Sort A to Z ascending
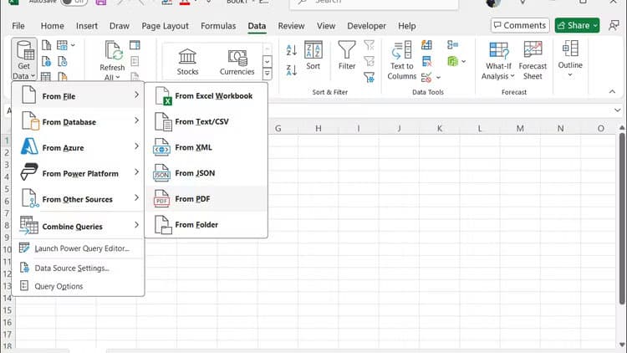The height and width of the screenshot is (353, 627). [x=293, y=50]
